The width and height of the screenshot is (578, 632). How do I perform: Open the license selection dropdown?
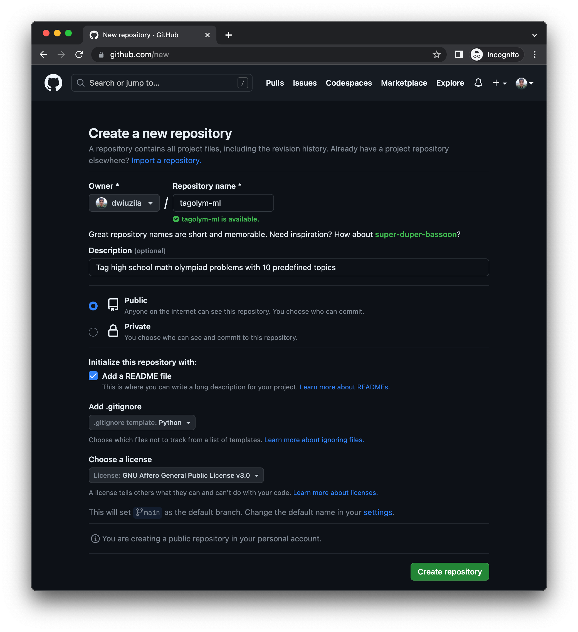[176, 475]
